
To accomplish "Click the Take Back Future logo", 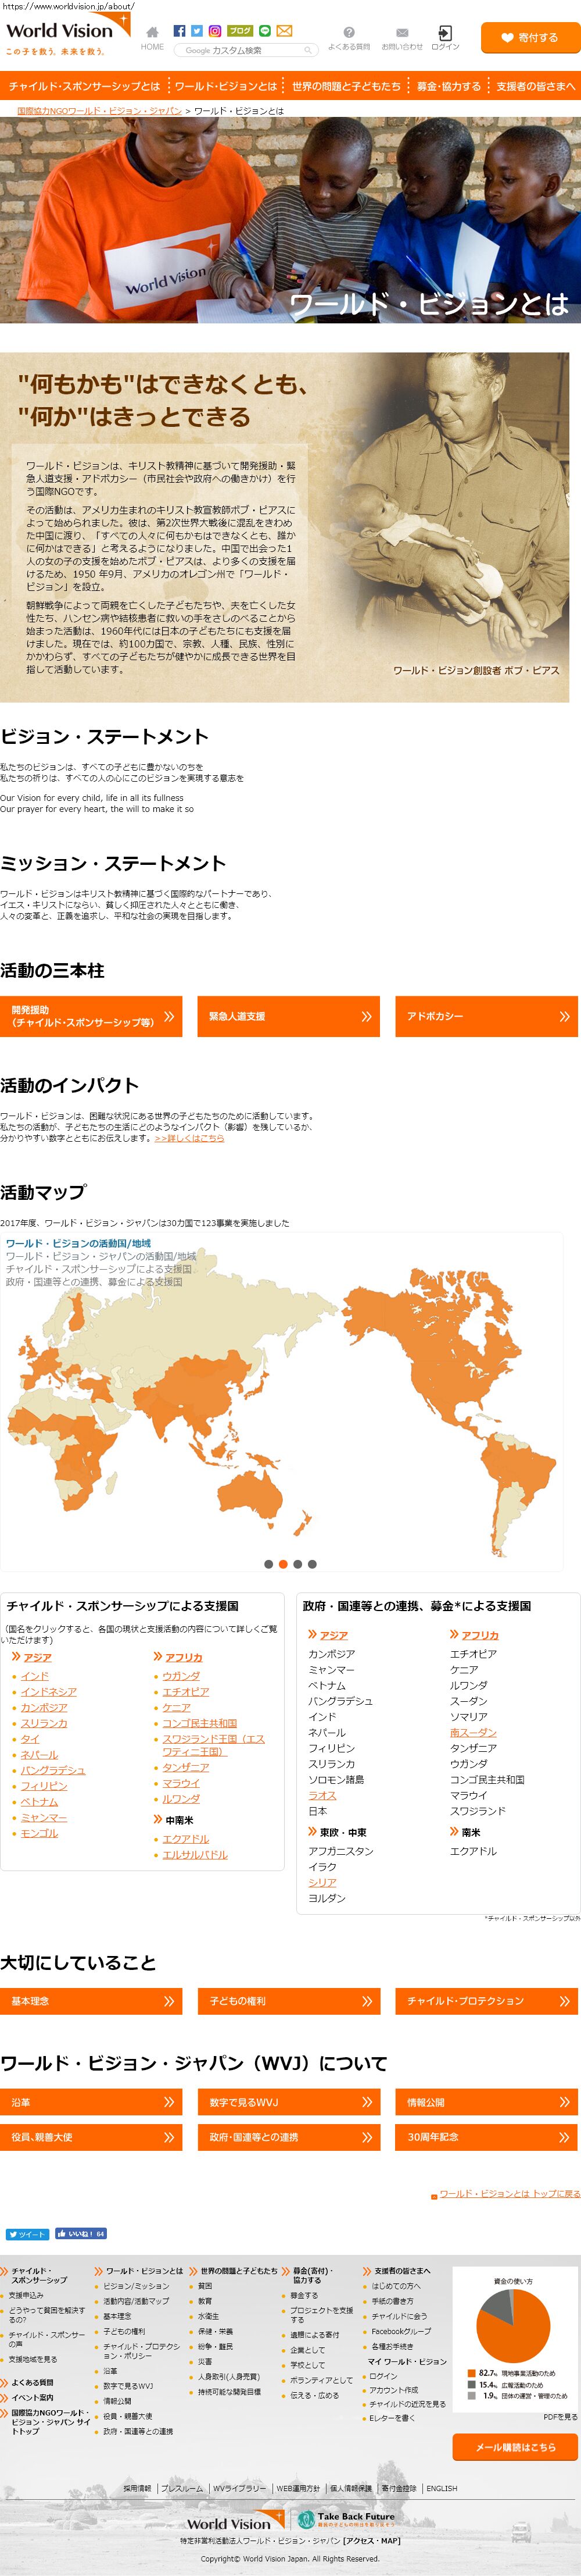I will [346, 2518].
